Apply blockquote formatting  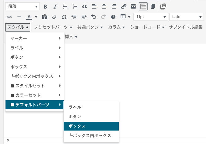[x=84, y=6]
